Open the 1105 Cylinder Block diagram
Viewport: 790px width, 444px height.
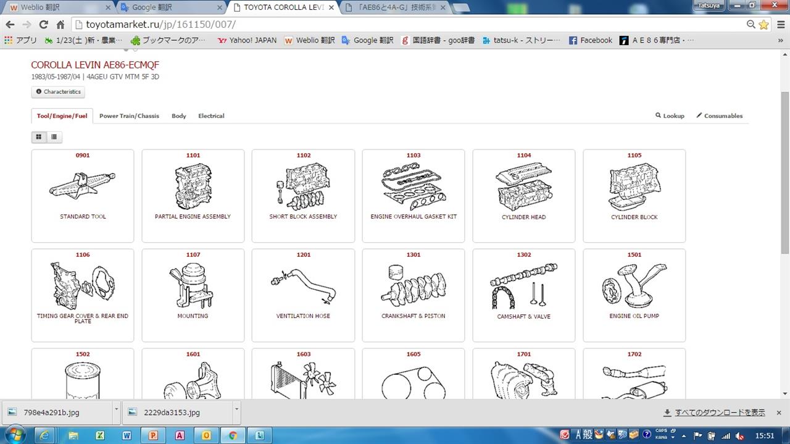(634, 196)
